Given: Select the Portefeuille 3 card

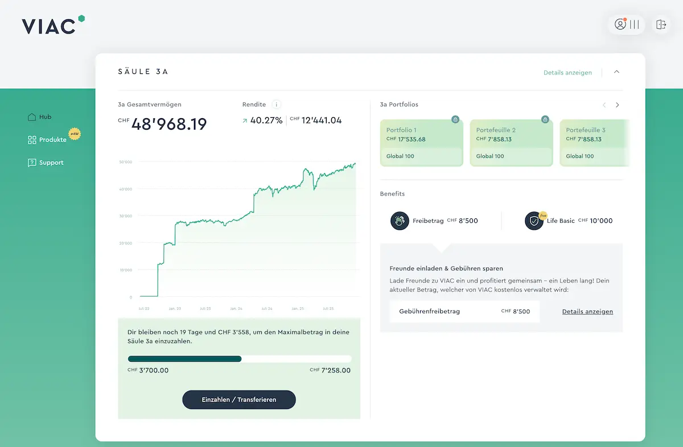Looking at the screenshot, I should click(595, 141).
